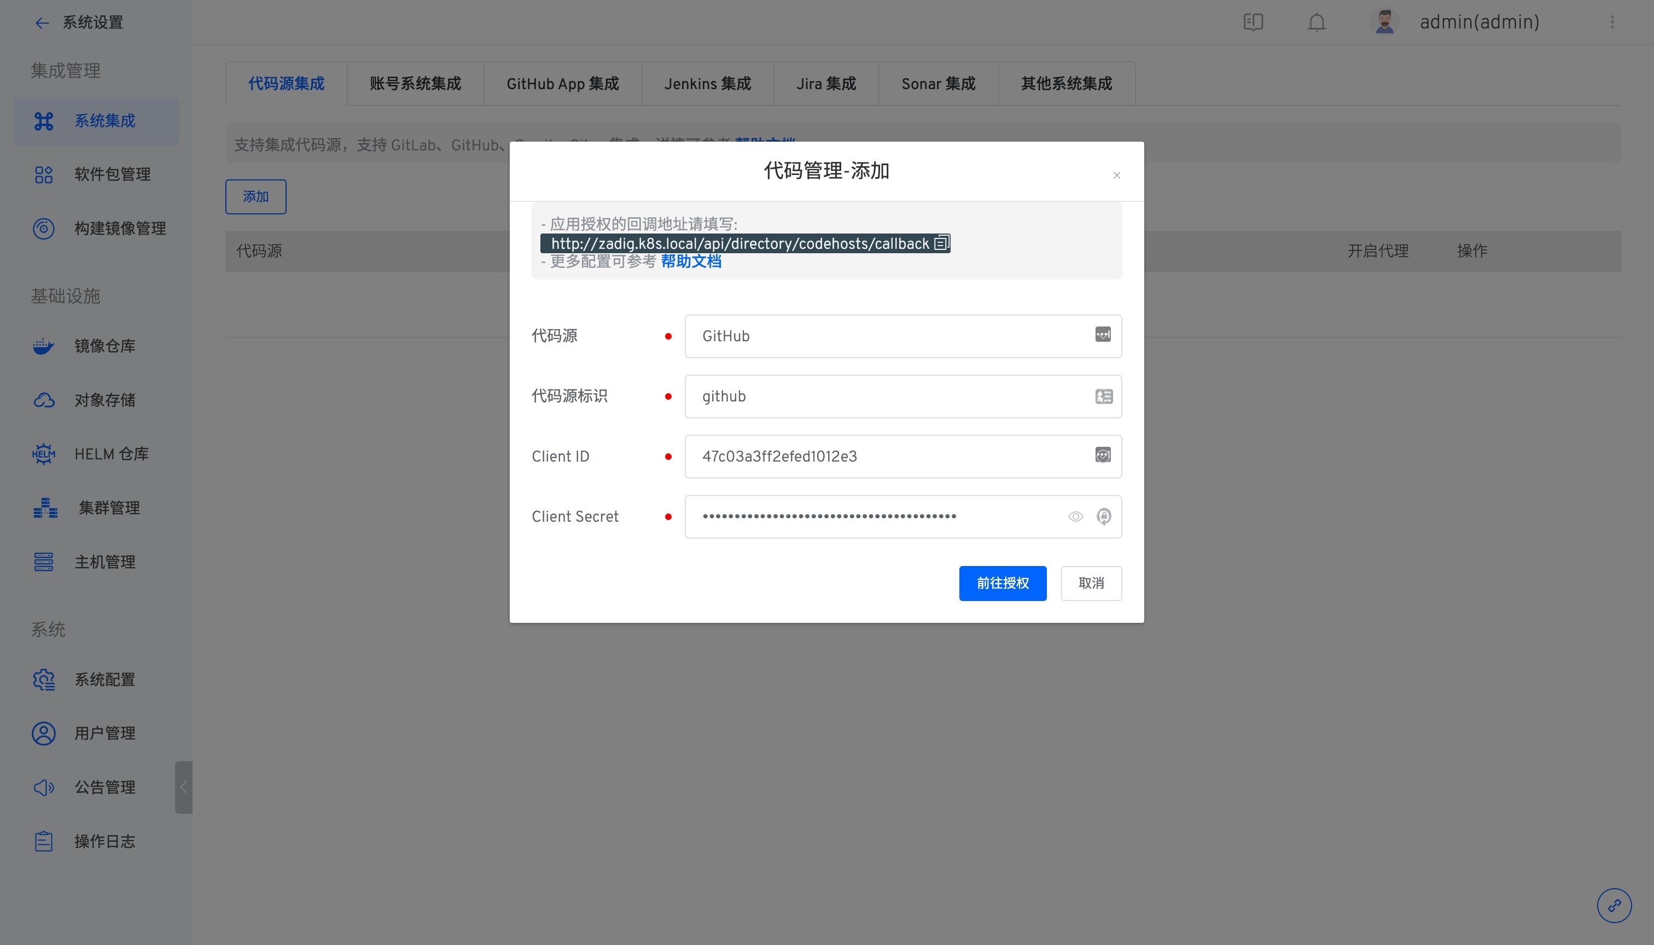Open the documentation book icon in header

[x=1253, y=22]
